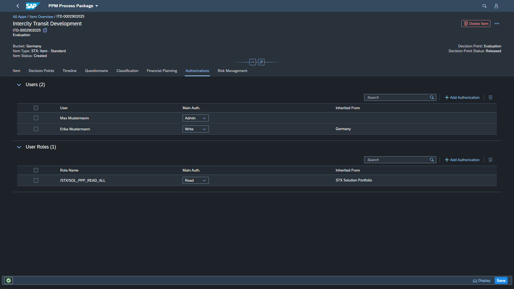This screenshot has height=289, width=514.
Task: Open the Risk Management tab
Action: [232, 71]
